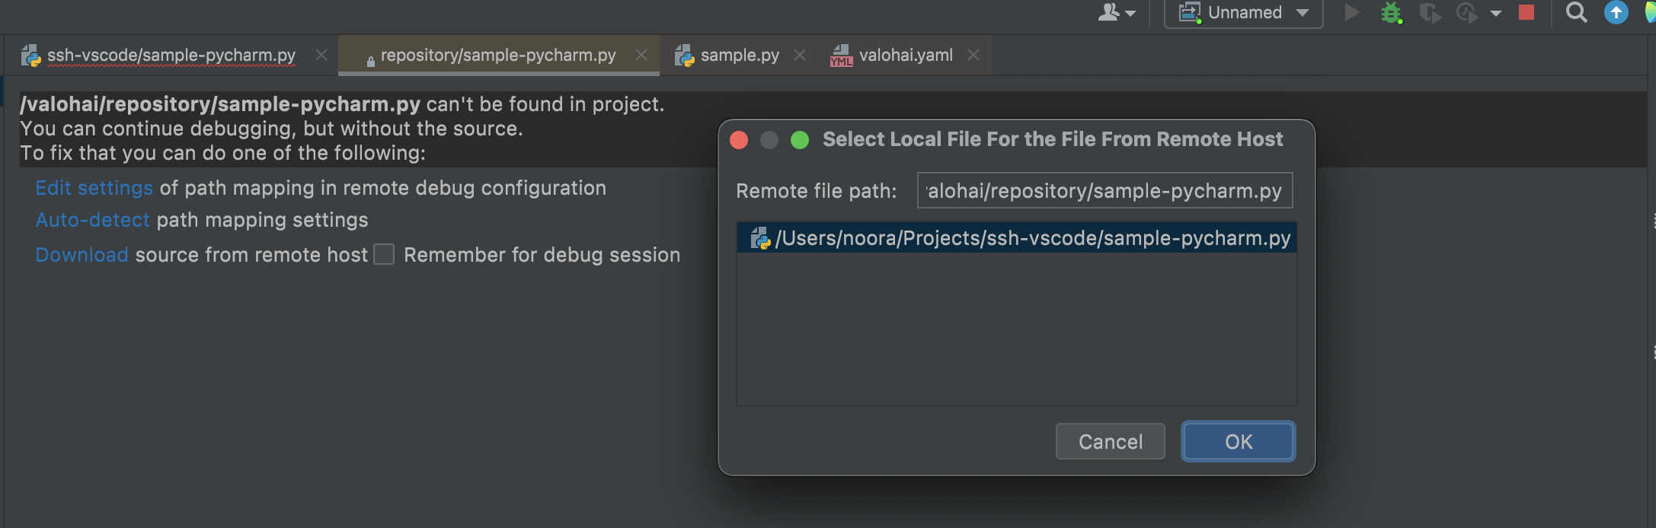This screenshot has width=1656, height=528.
Task: Click the green Debug bug icon
Action: pyautogui.click(x=1392, y=13)
